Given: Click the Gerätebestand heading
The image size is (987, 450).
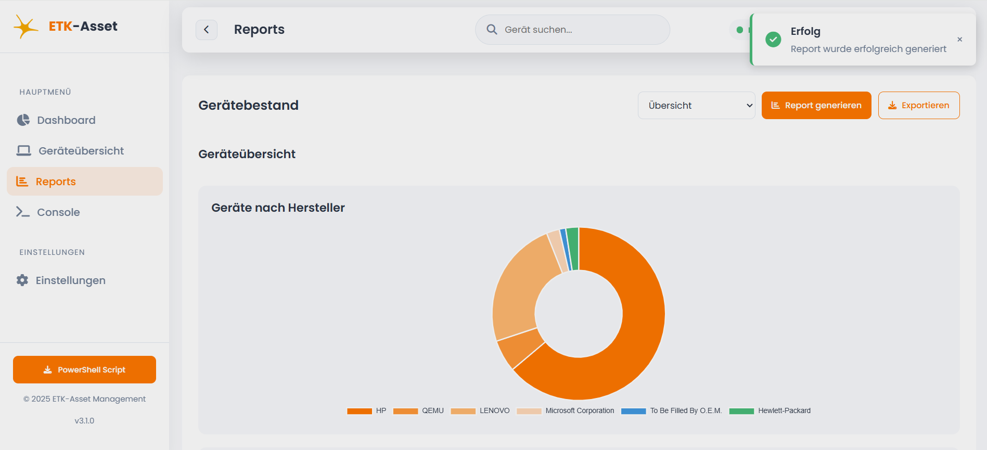Looking at the screenshot, I should click(249, 105).
